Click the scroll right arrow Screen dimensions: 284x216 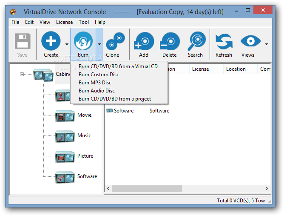tap(267, 188)
